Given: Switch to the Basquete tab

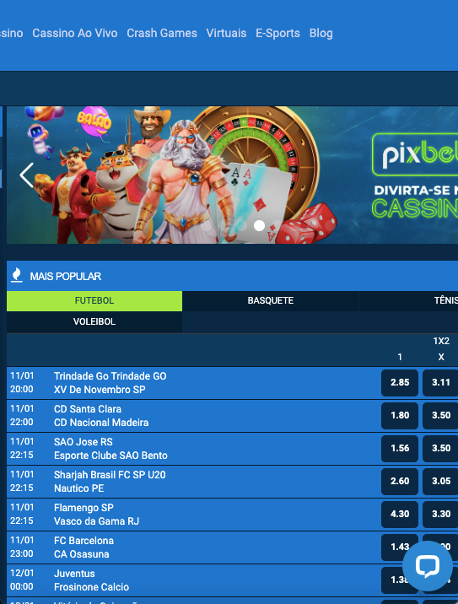Looking at the screenshot, I should point(271,300).
